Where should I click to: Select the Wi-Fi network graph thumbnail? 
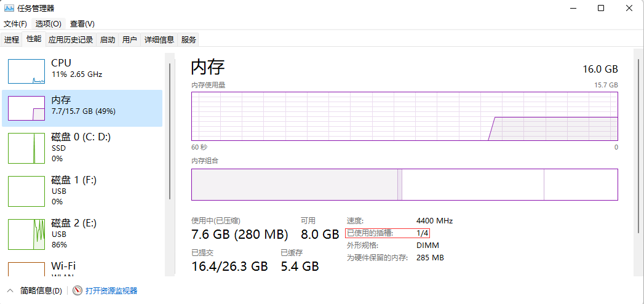point(26,270)
